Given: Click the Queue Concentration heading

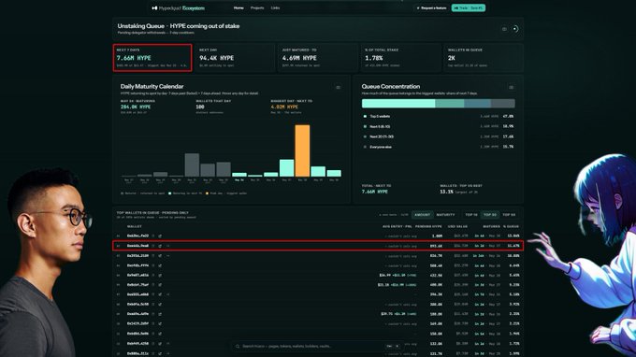Looking at the screenshot, I should pyautogui.click(x=391, y=86).
